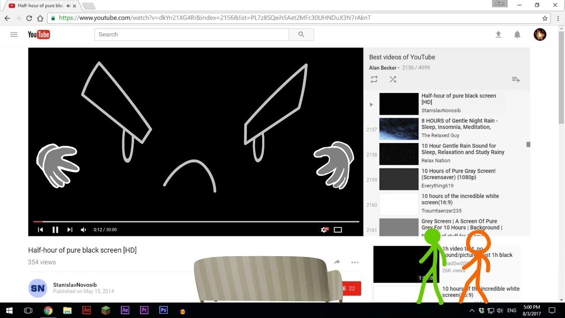
Task: Open the video upload icon
Action: pos(498,34)
